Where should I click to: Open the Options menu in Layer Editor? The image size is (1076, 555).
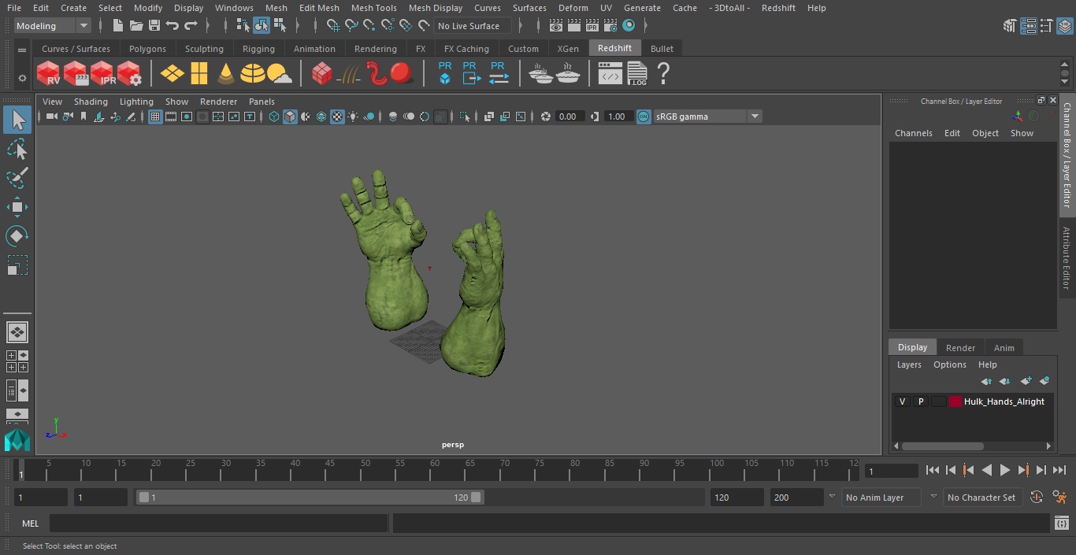[x=949, y=364]
